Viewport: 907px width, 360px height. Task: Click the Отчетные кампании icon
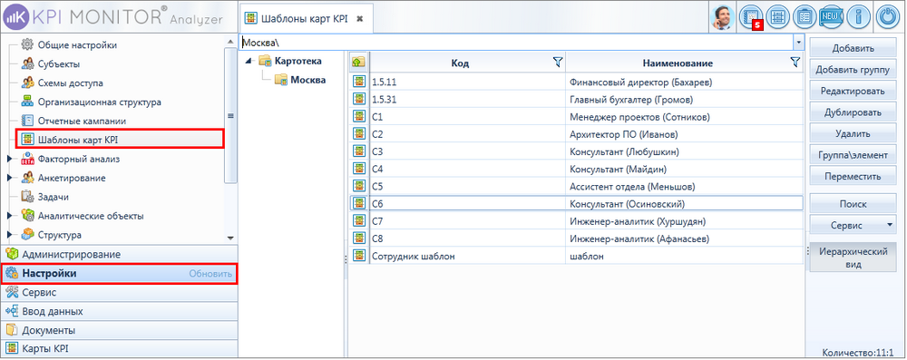27,121
